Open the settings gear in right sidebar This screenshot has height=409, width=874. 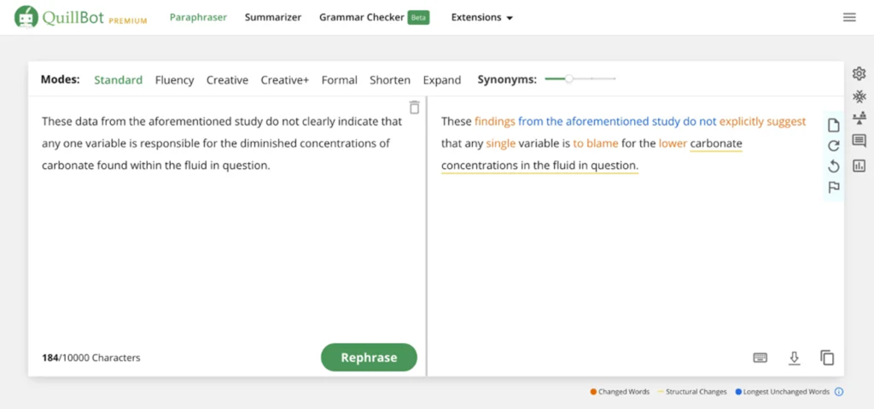point(859,73)
